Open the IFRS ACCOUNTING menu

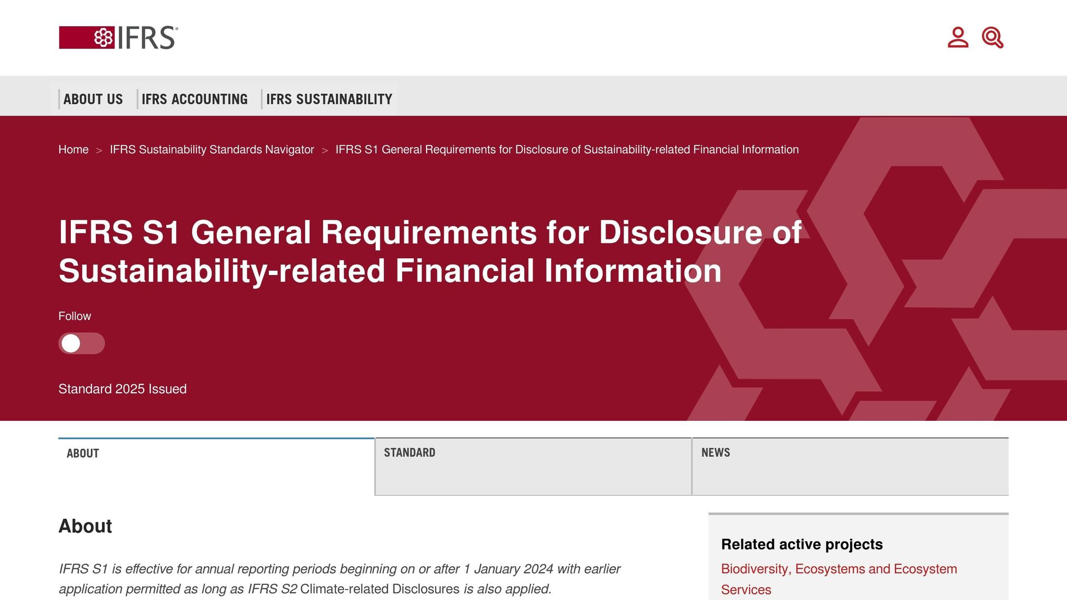[x=195, y=99]
